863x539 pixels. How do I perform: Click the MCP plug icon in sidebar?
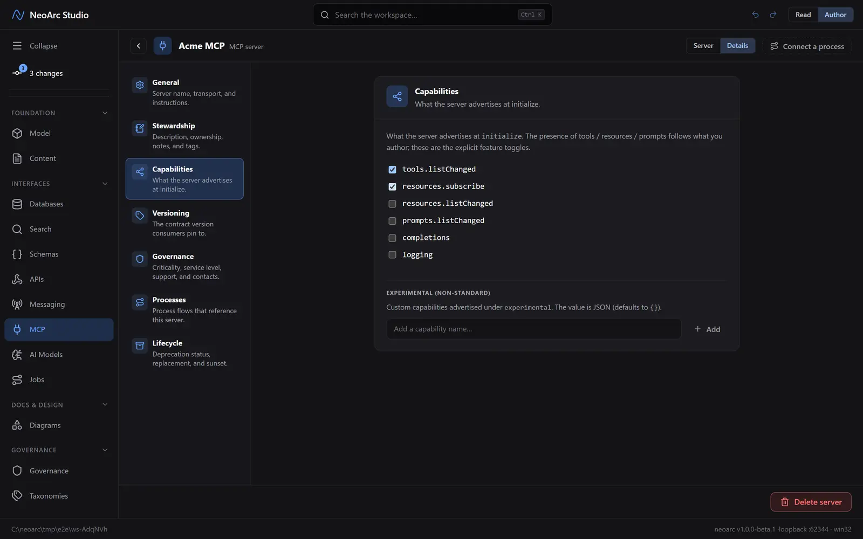click(x=17, y=329)
